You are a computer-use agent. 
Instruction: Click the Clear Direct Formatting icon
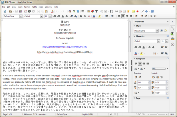click(89, 16)
